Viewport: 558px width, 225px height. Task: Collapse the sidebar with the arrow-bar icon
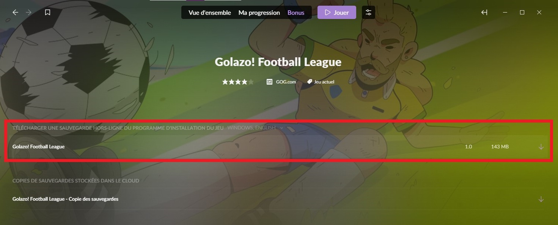(484, 13)
